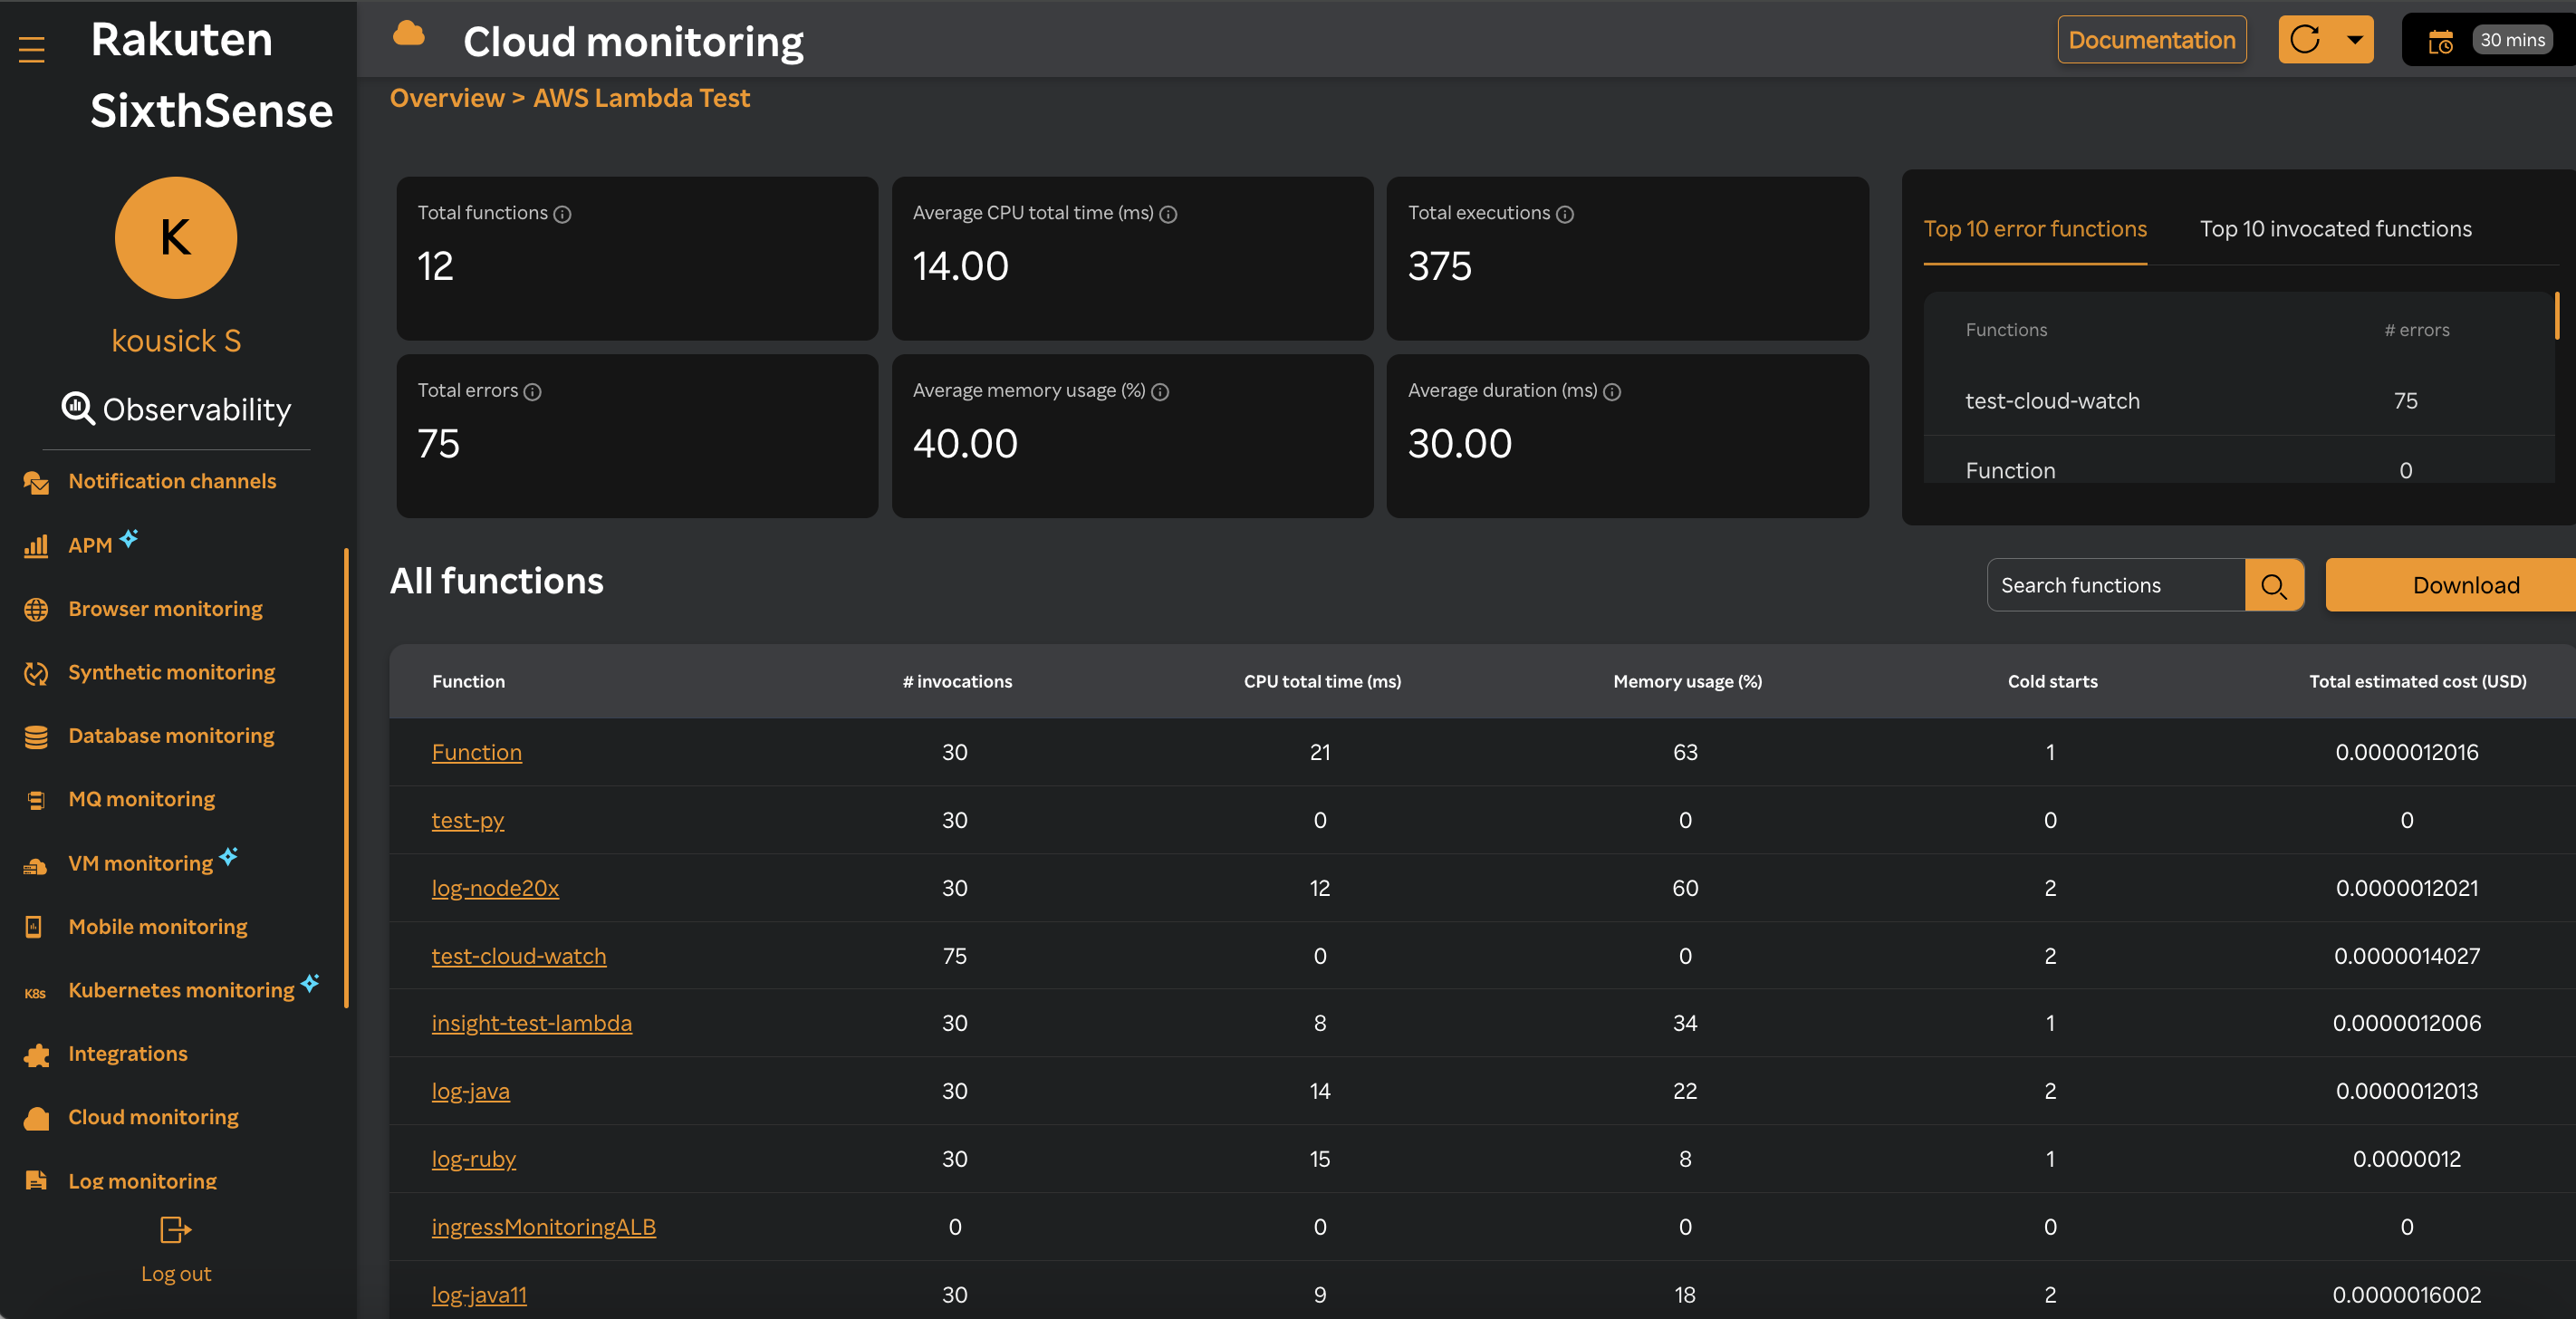This screenshot has height=1319, width=2576.
Task: Click the '# invocations' column header
Action: [x=956, y=681]
